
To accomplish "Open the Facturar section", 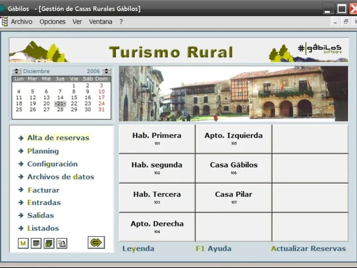I will tap(43, 190).
